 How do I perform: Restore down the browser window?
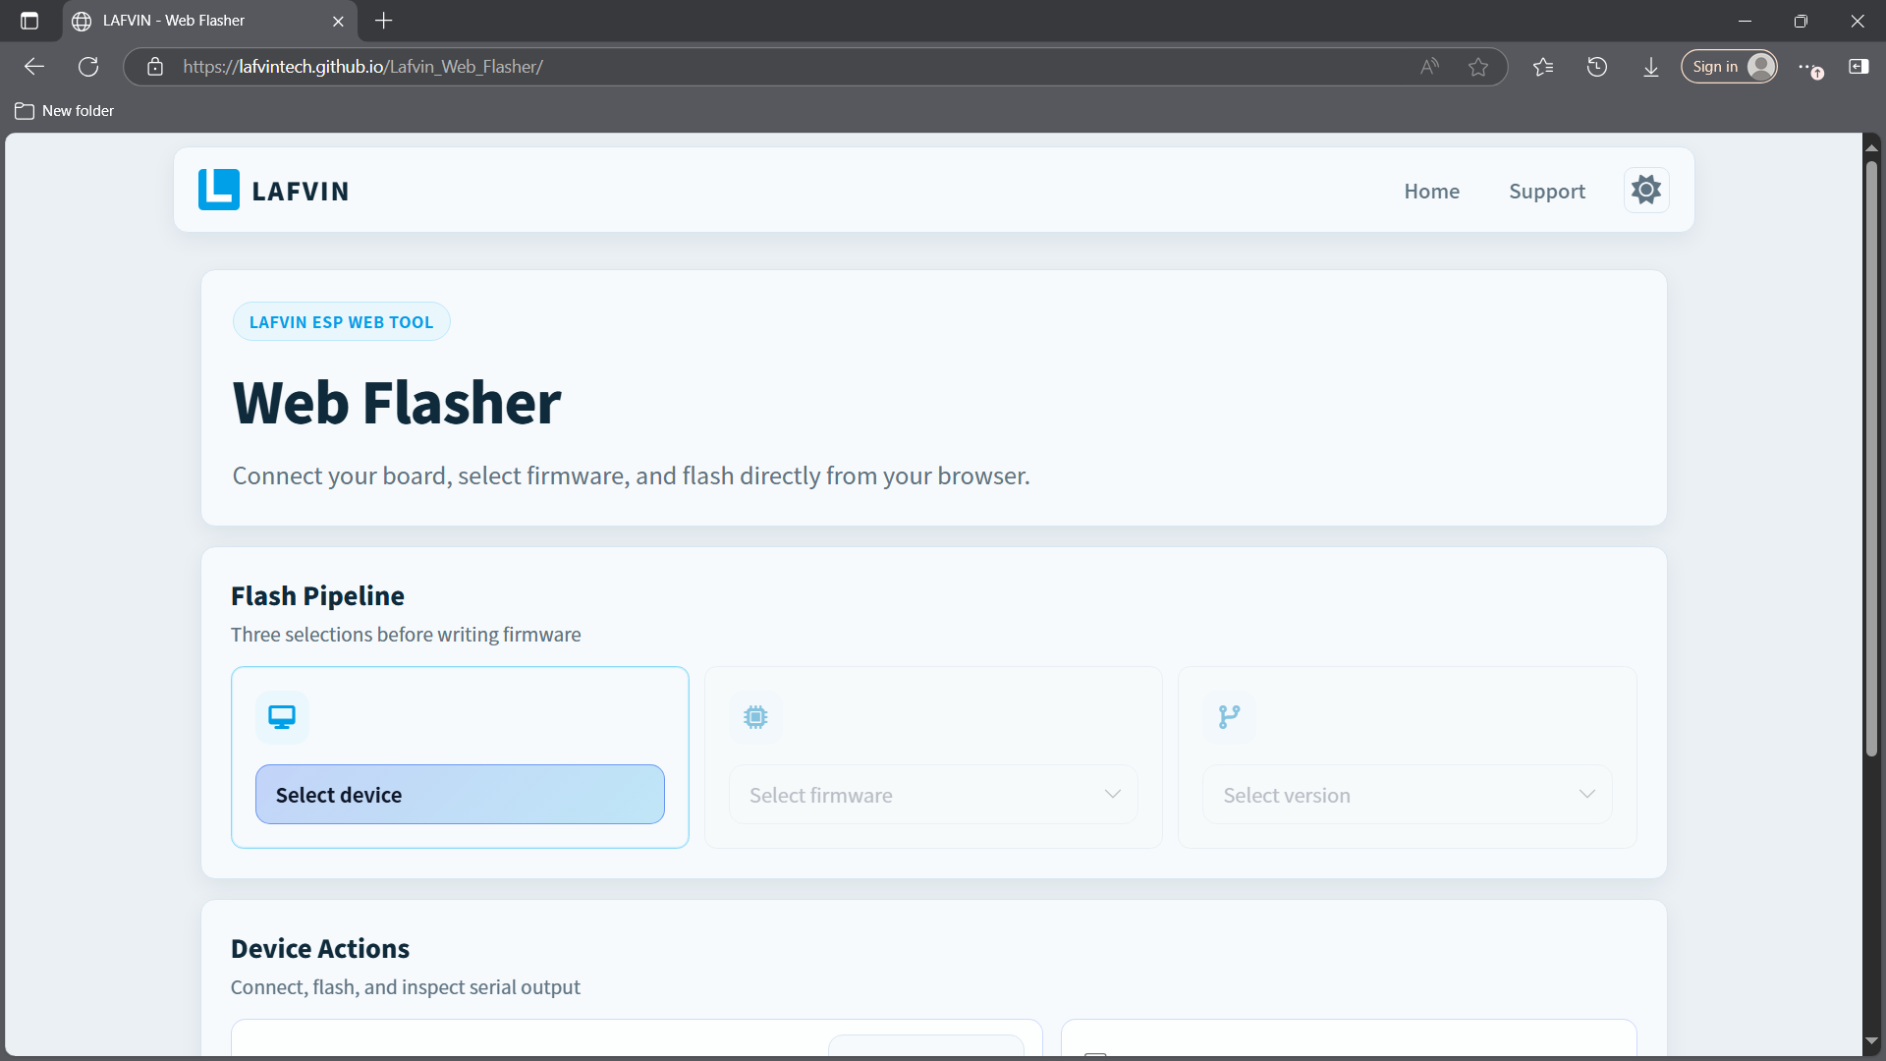(x=1801, y=21)
